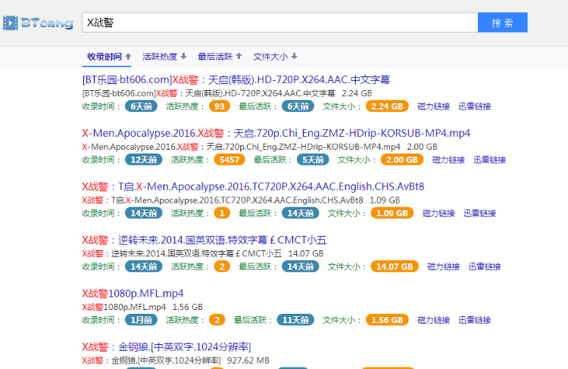Click the 6天前 收录时间 badge of first result
The width and height of the screenshot is (568, 369).
142,107
